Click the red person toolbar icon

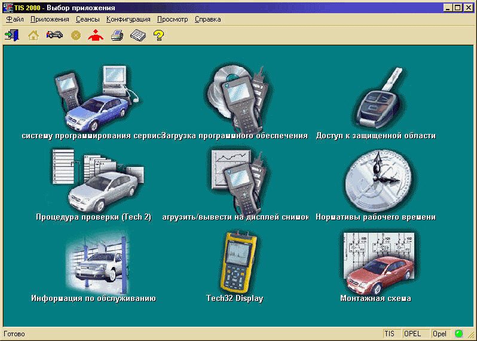[x=96, y=35]
